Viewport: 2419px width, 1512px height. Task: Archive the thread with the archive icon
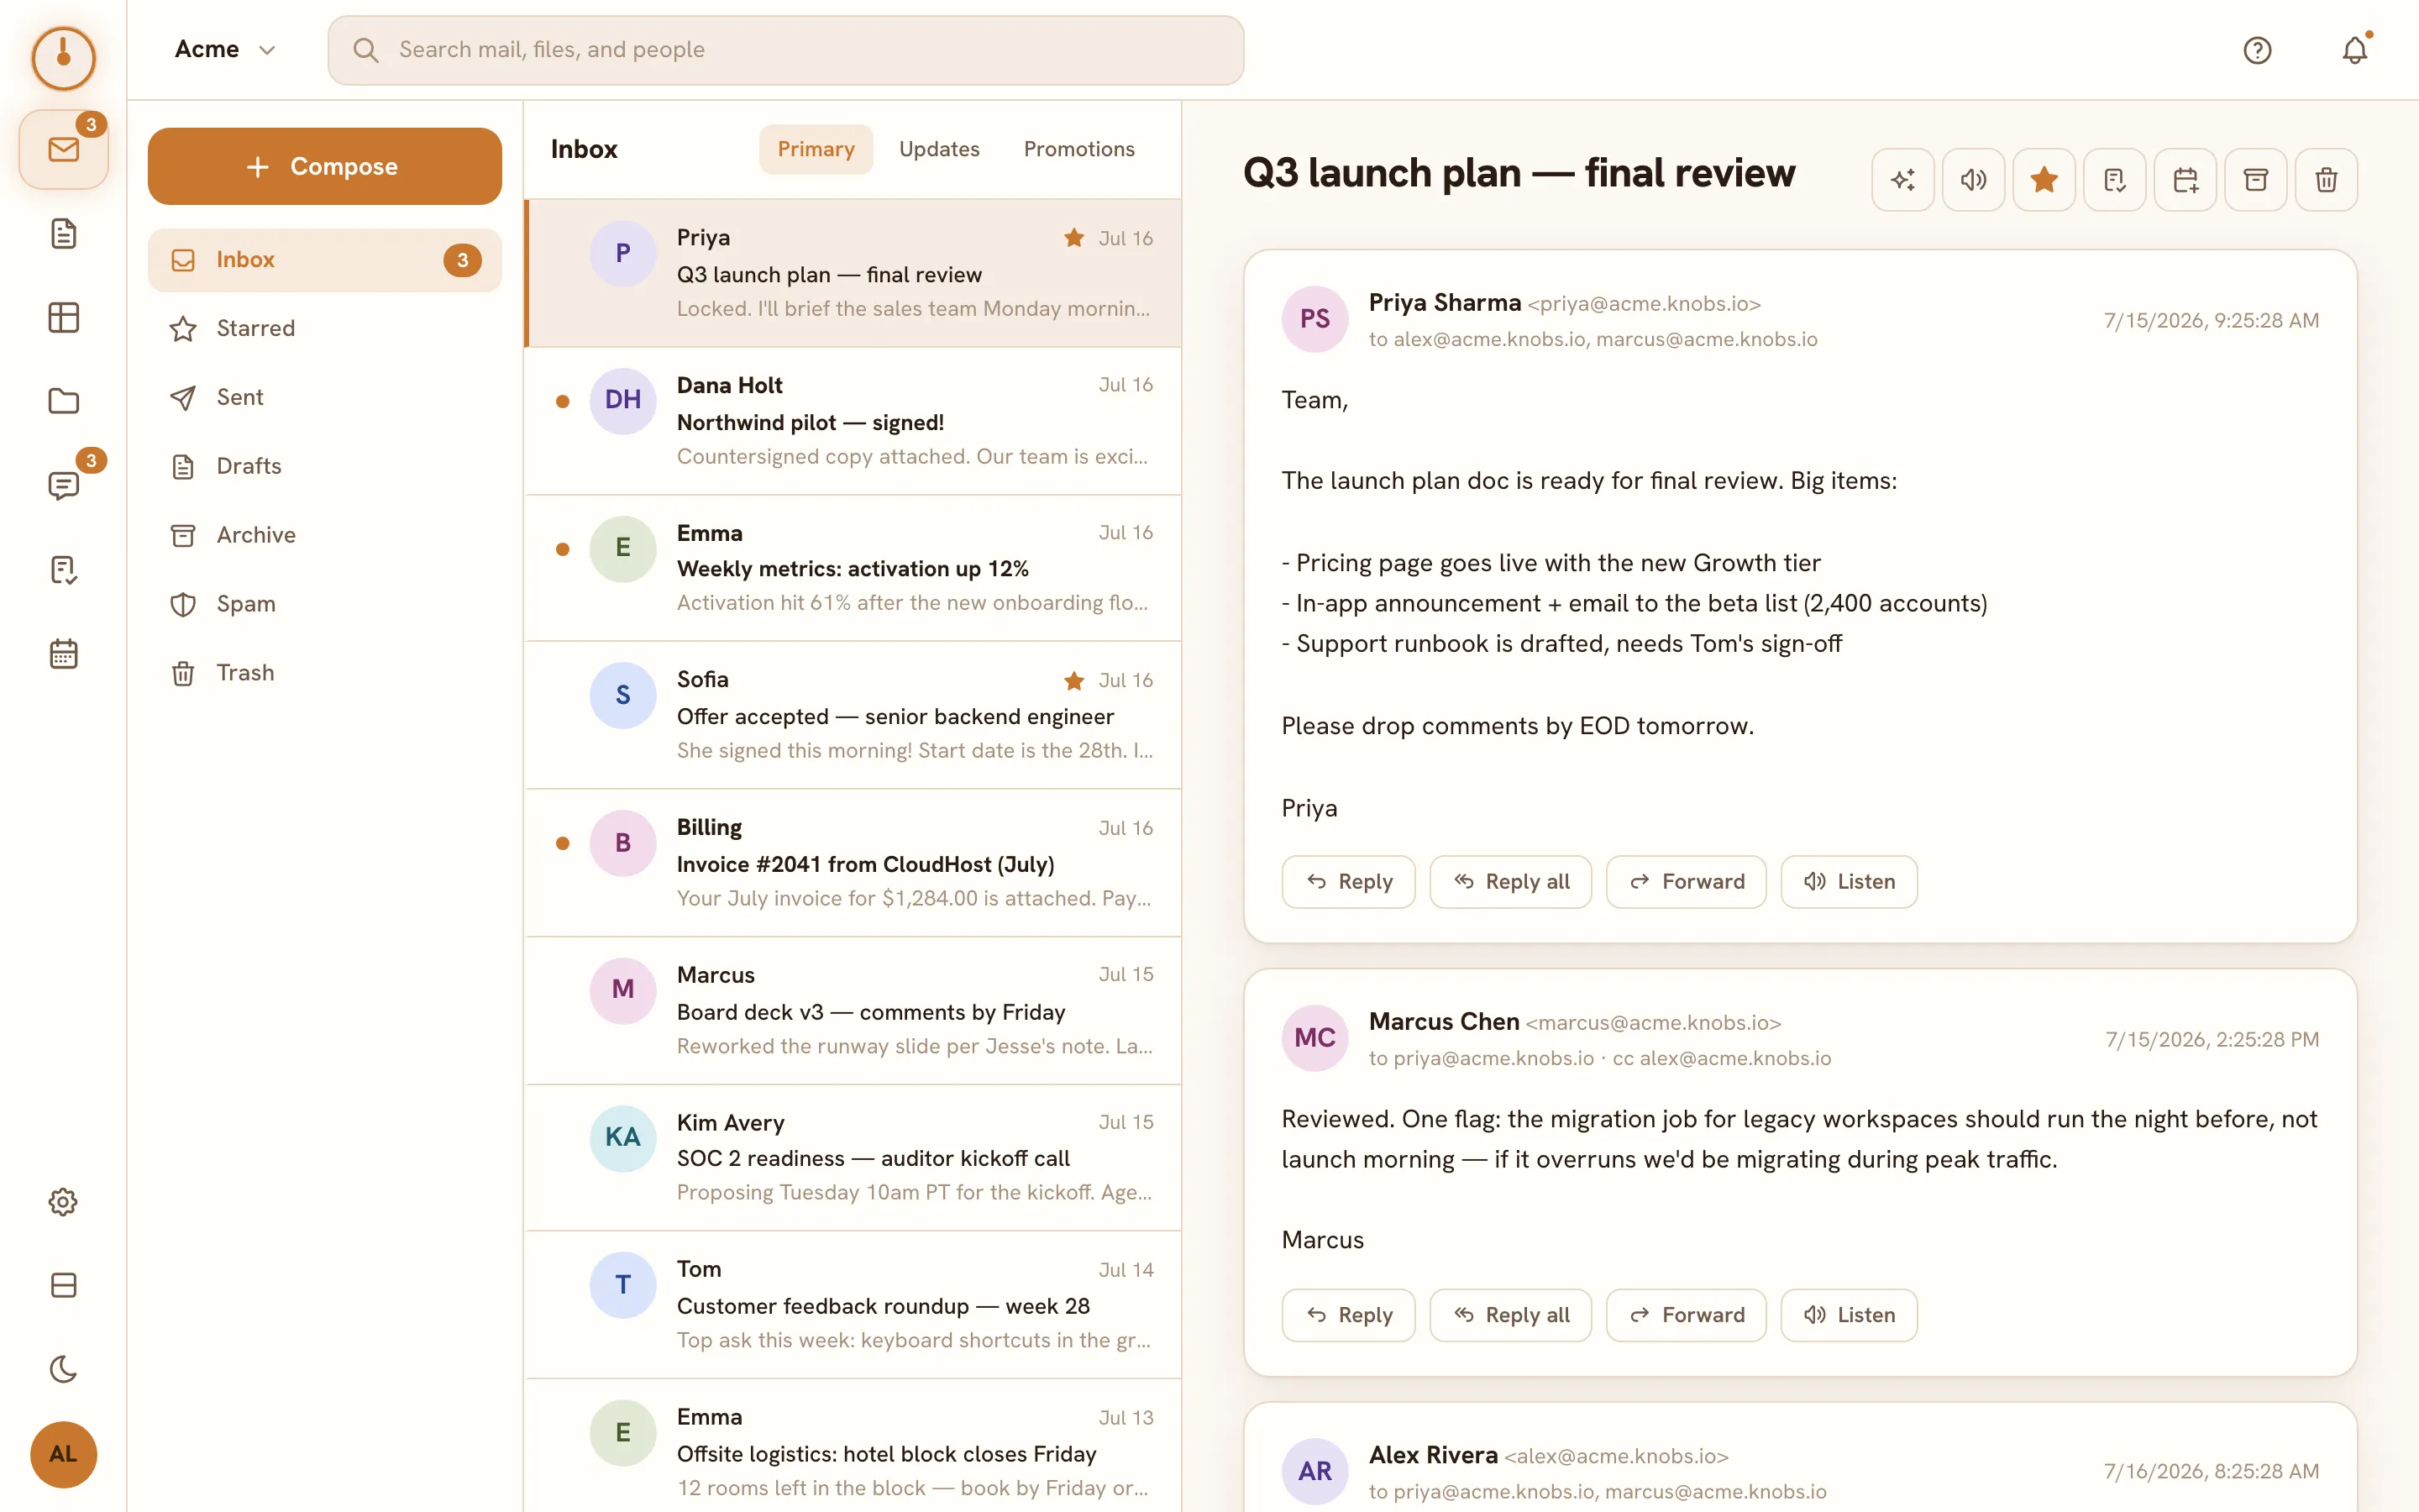pos(2256,180)
